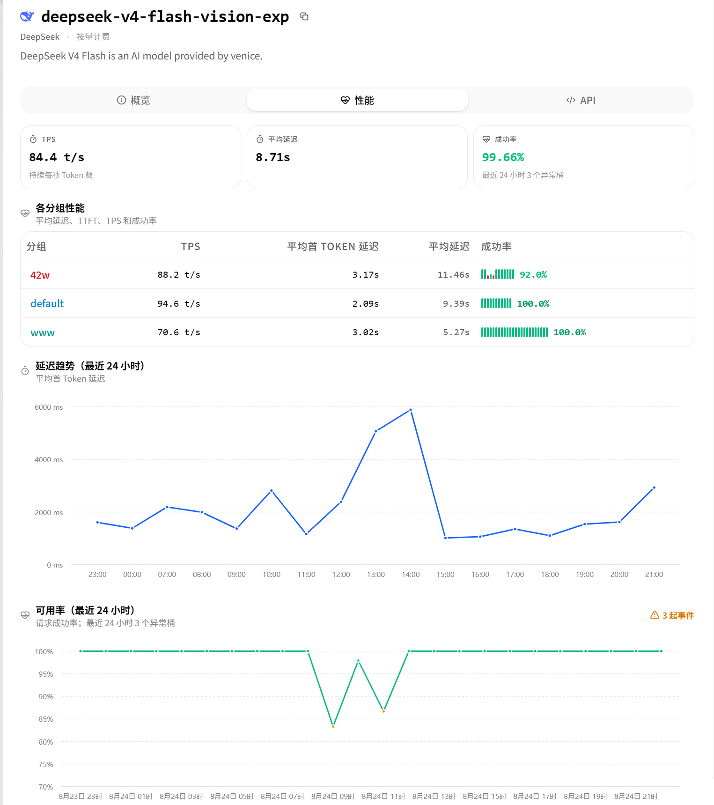Click the 42w success-rate bar sparkline
This screenshot has width=714, height=805.
pyautogui.click(x=498, y=274)
